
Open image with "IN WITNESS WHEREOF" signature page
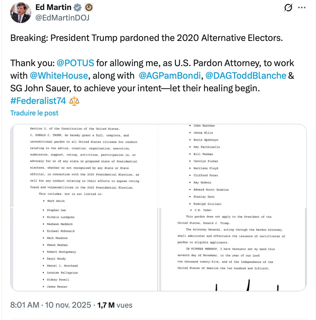click(232, 249)
